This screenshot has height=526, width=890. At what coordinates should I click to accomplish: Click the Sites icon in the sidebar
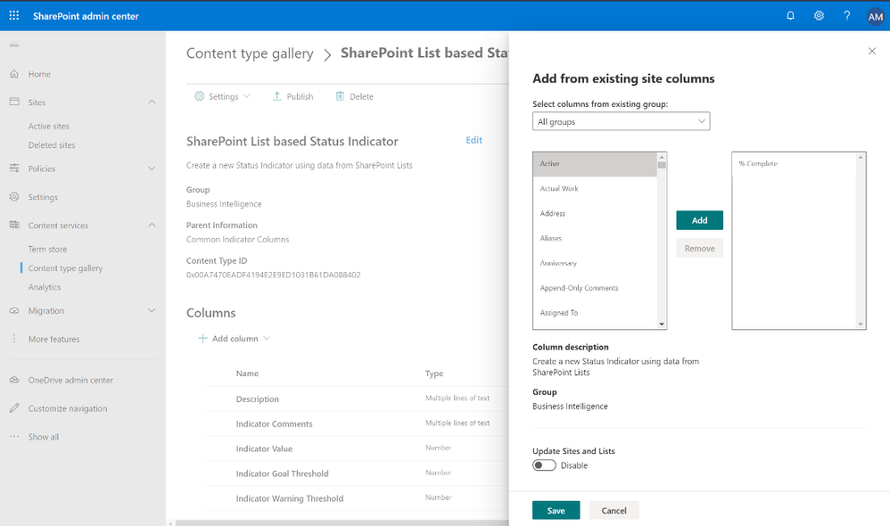pos(14,102)
